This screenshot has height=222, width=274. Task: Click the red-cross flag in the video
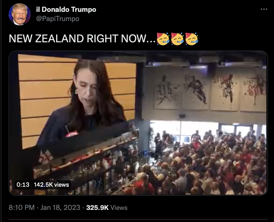(x=45, y=157)
